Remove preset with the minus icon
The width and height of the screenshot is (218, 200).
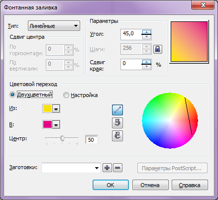(117, 168)
